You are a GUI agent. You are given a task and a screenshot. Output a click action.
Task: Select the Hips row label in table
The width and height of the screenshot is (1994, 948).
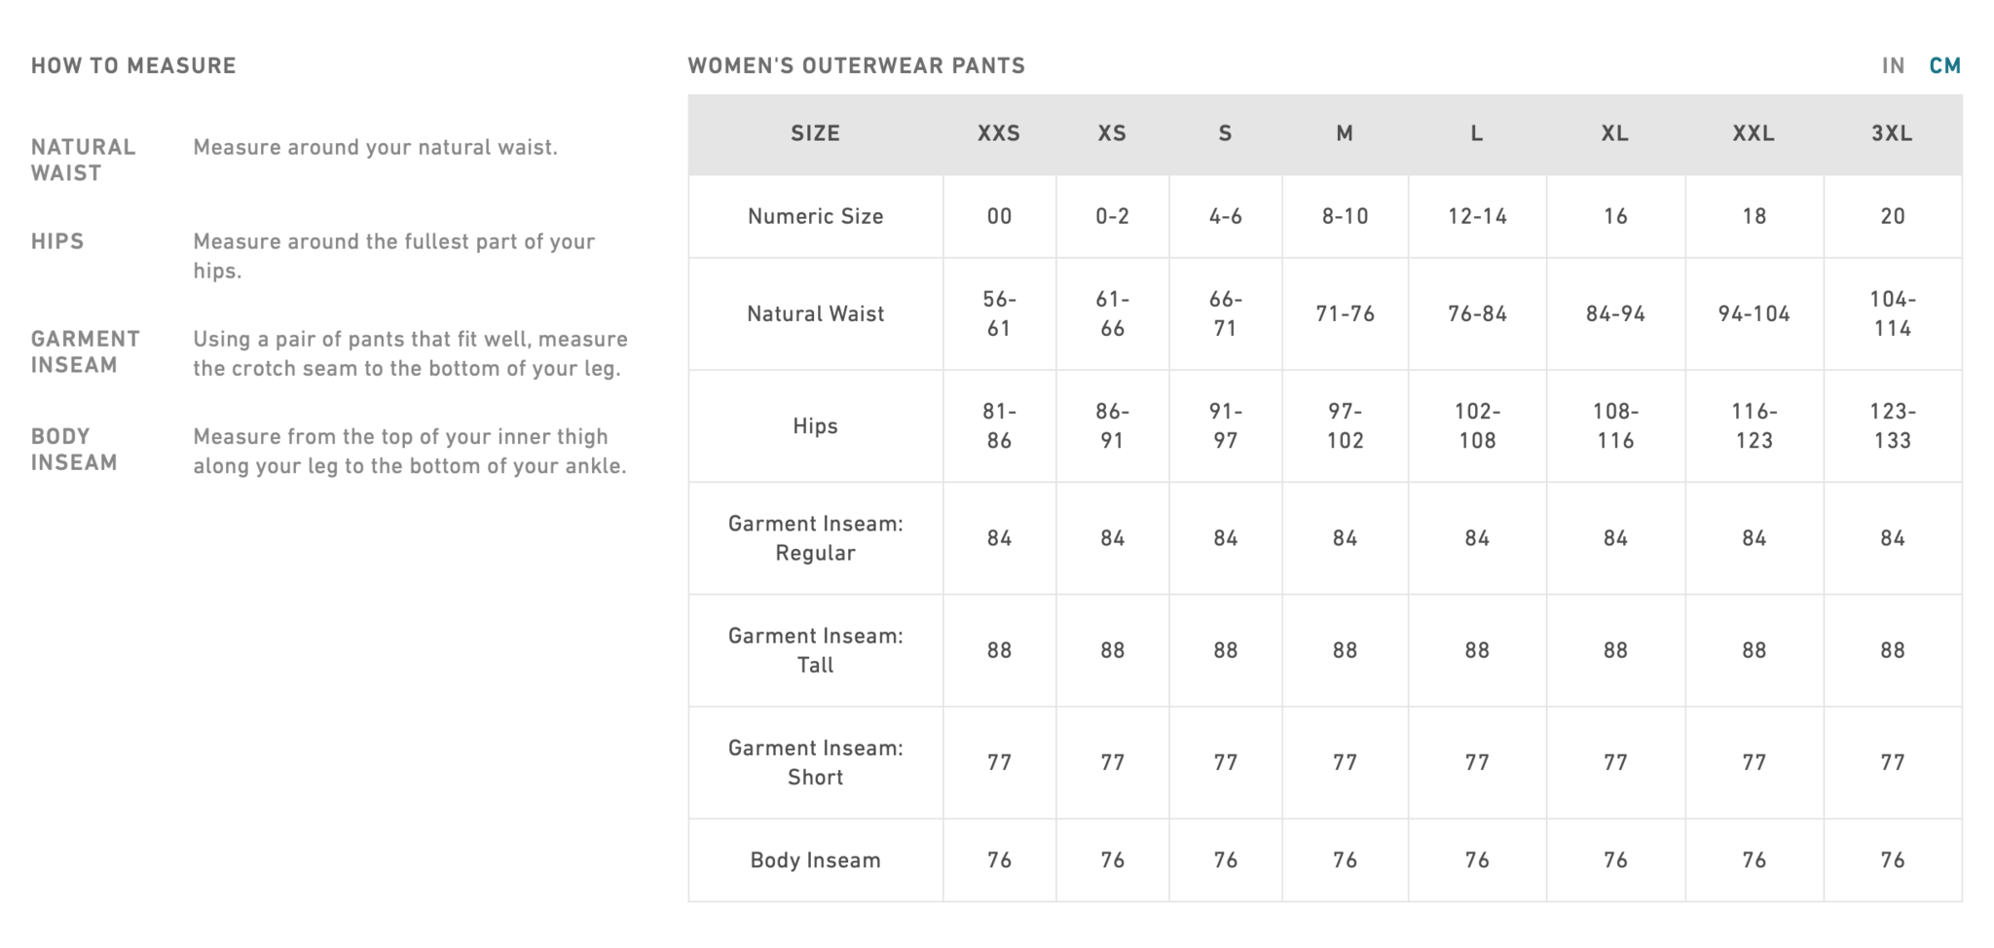click(816, 425)
